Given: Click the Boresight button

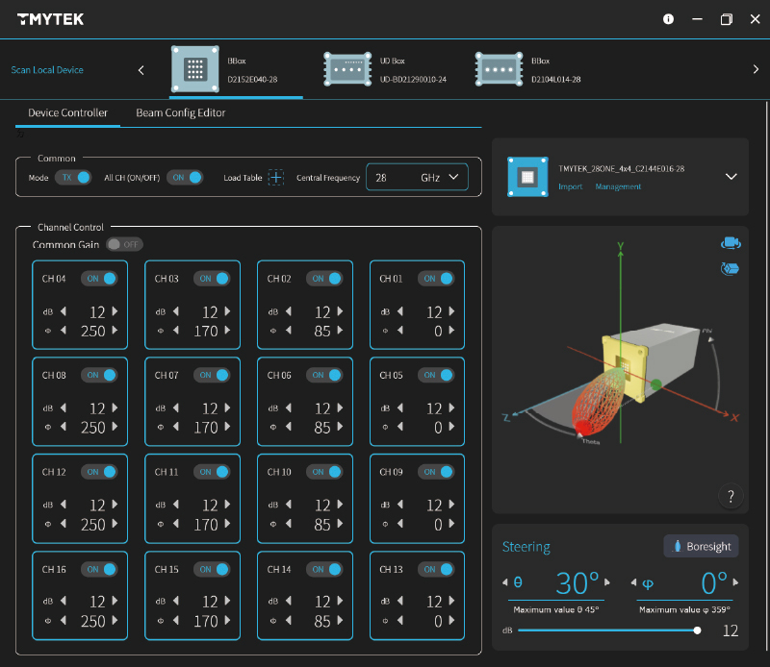Looking at the screenshot, I should coord(702,546).
